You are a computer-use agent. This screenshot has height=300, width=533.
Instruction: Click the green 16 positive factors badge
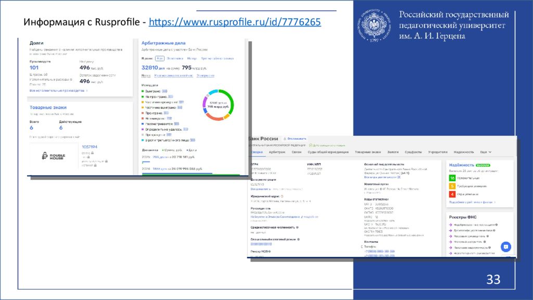[452, 178]
